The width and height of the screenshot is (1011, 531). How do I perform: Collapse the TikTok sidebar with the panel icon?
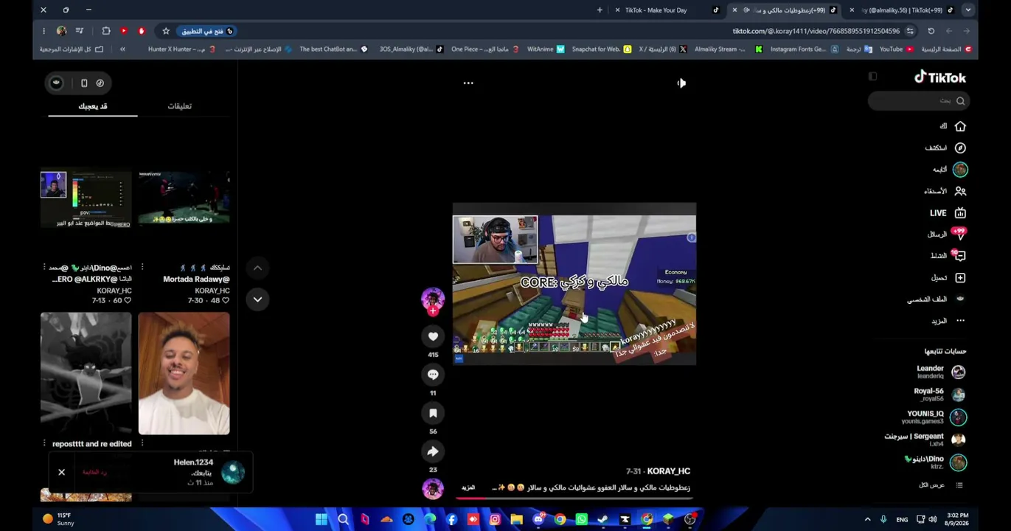872,77
